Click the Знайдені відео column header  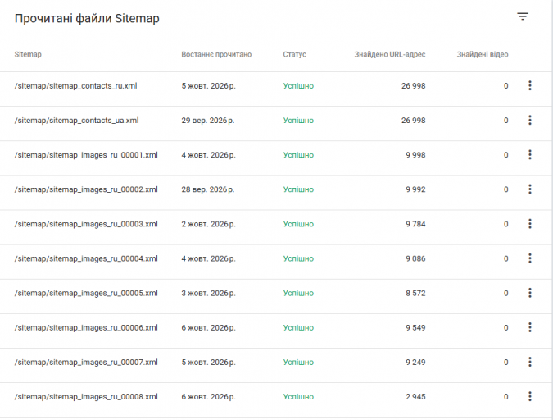point(483,54)
